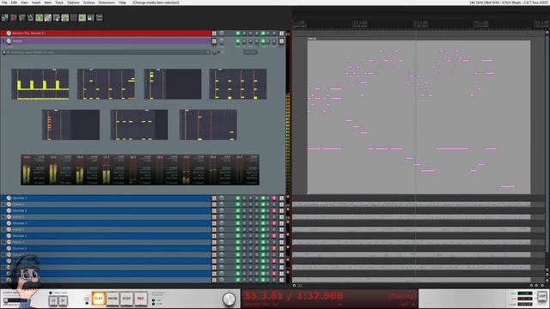Click the Stop button in the transport
The height and width of the screenshot is (309, 550).
pyautogui.click(x=126, y=299)
